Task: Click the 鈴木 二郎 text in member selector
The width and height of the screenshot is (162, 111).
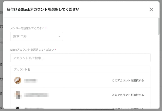Action: 20,36
